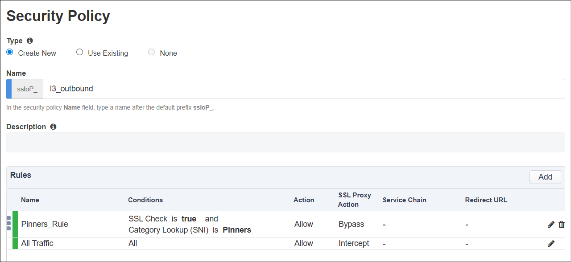Click the All condition in All Traffic row
The width and height of the screenshot is (571, 262).
(133, 243)
